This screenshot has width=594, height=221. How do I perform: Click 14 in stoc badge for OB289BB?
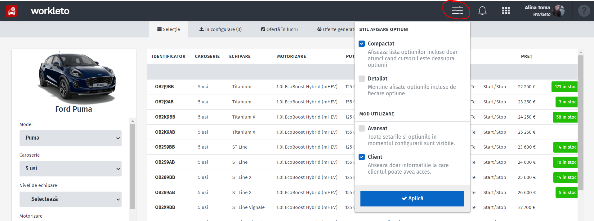(566, 177)
